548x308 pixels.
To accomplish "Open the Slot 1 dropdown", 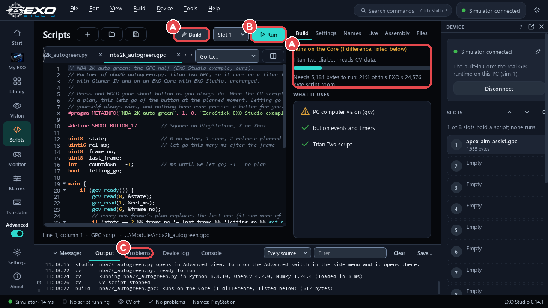I will pyautogui.click(x=231, y=35).
